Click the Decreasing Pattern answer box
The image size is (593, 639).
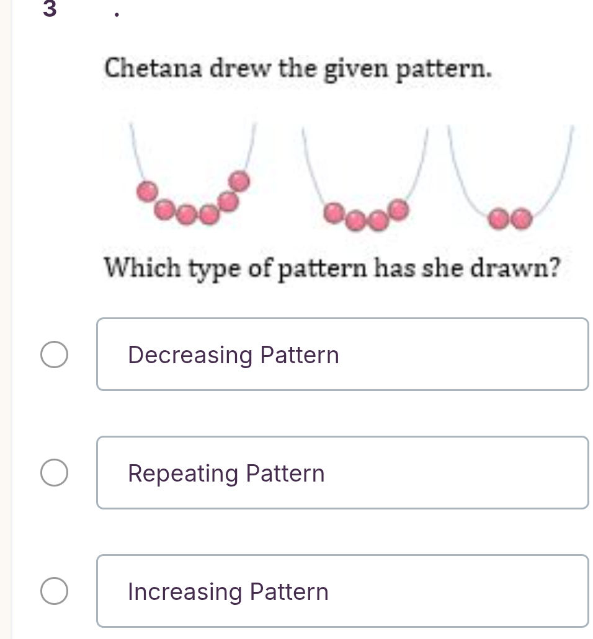coord(343,354)
